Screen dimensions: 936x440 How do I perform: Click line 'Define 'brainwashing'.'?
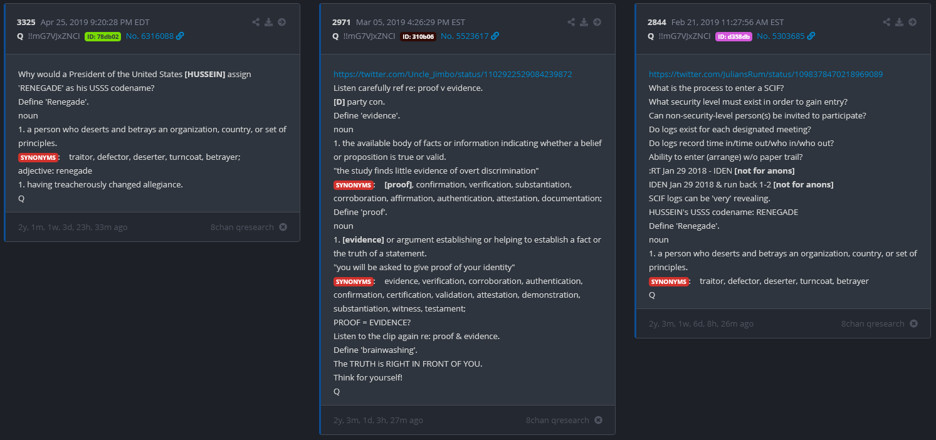click(376, 350)
